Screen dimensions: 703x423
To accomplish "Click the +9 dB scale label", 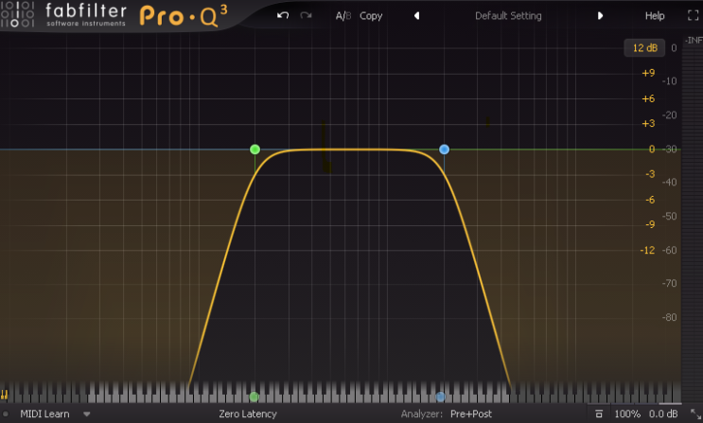I will tap(648, 73).
